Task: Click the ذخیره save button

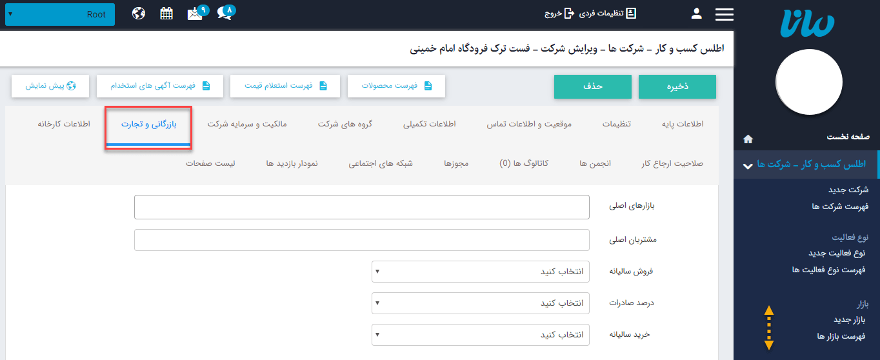Action: 677,87
